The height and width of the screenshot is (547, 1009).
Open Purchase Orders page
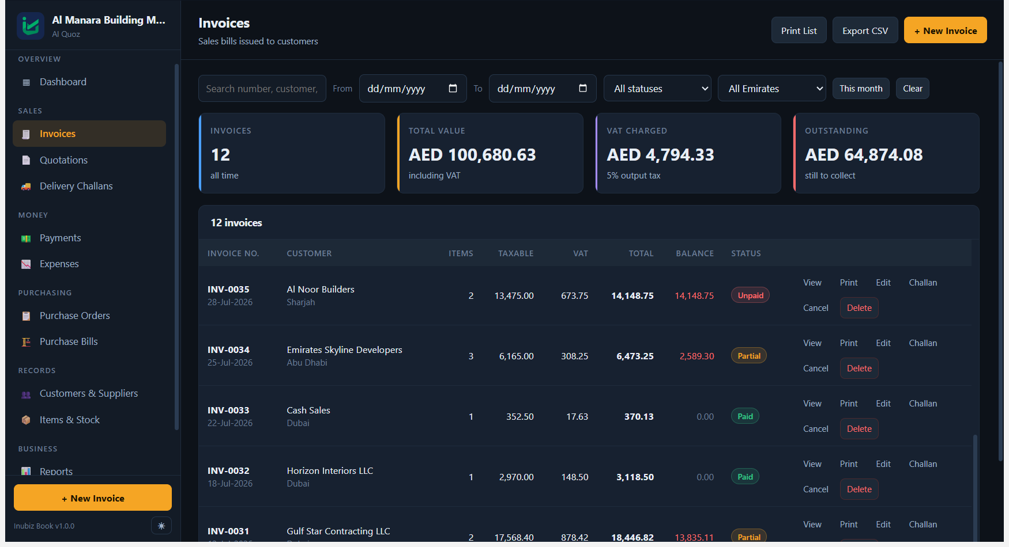point(89,316)
